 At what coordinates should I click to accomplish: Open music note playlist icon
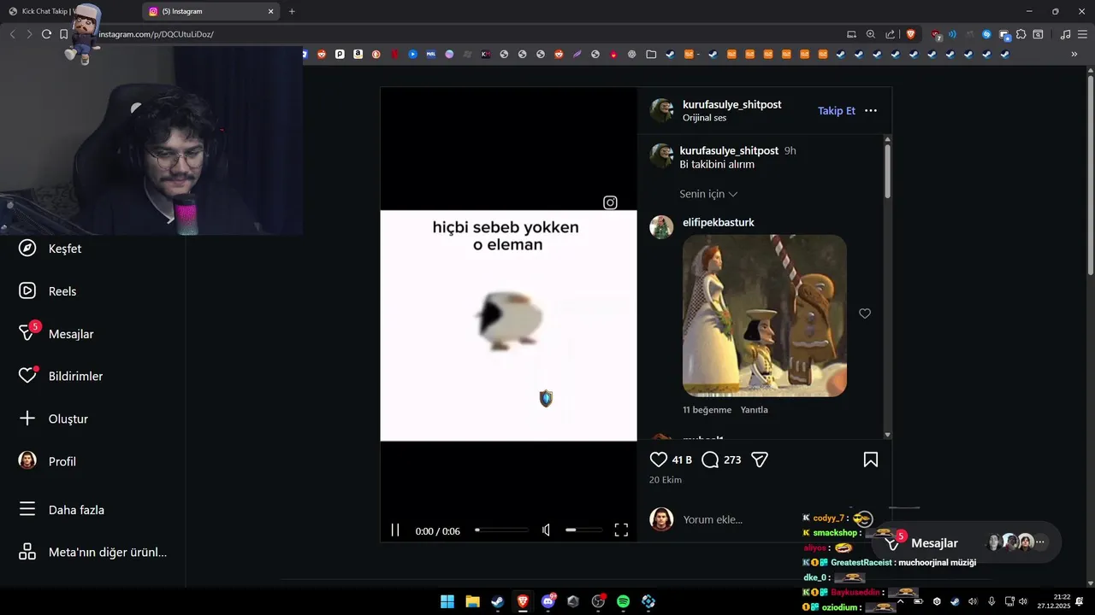1065,34
